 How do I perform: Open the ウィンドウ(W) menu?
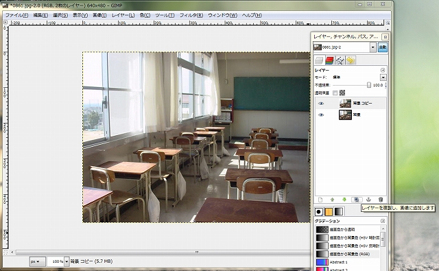click(x=222, y=15)
